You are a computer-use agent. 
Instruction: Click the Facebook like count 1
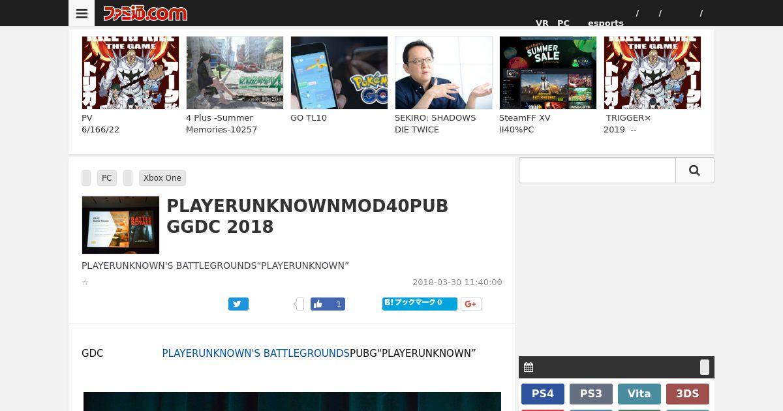[x=339, y=304]
